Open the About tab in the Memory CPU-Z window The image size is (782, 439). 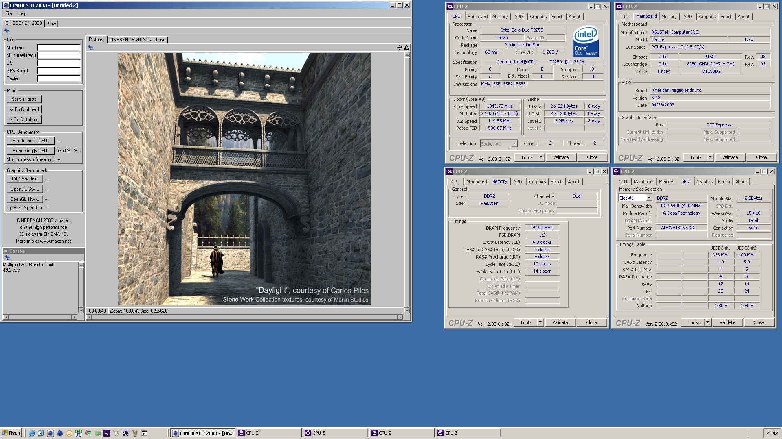coord(573,182)
